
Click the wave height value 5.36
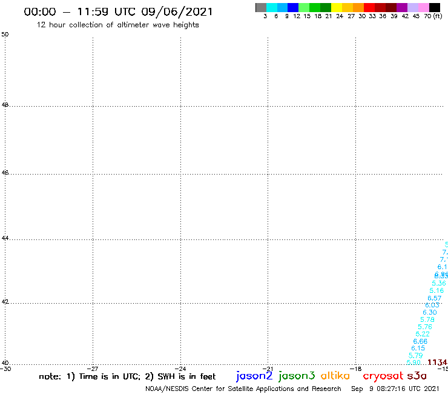[439, 283]
